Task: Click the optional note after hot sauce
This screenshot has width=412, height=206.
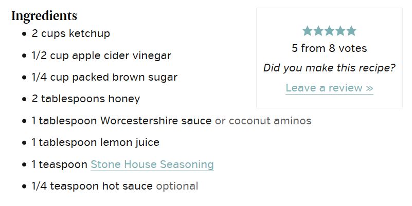Action: coord(177,186)
